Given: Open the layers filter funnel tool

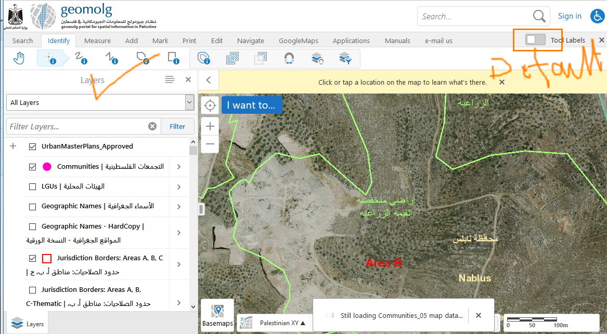Looking at the screenshot, I should [345, 58].
